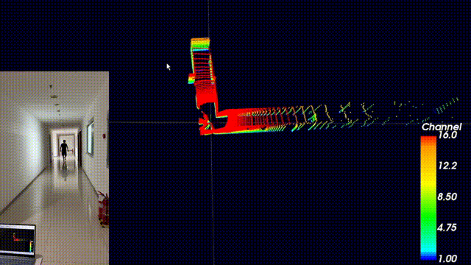Click the horizontal grid axis line right of the inset video
This screenshot has height=265, width=471.
153,122
